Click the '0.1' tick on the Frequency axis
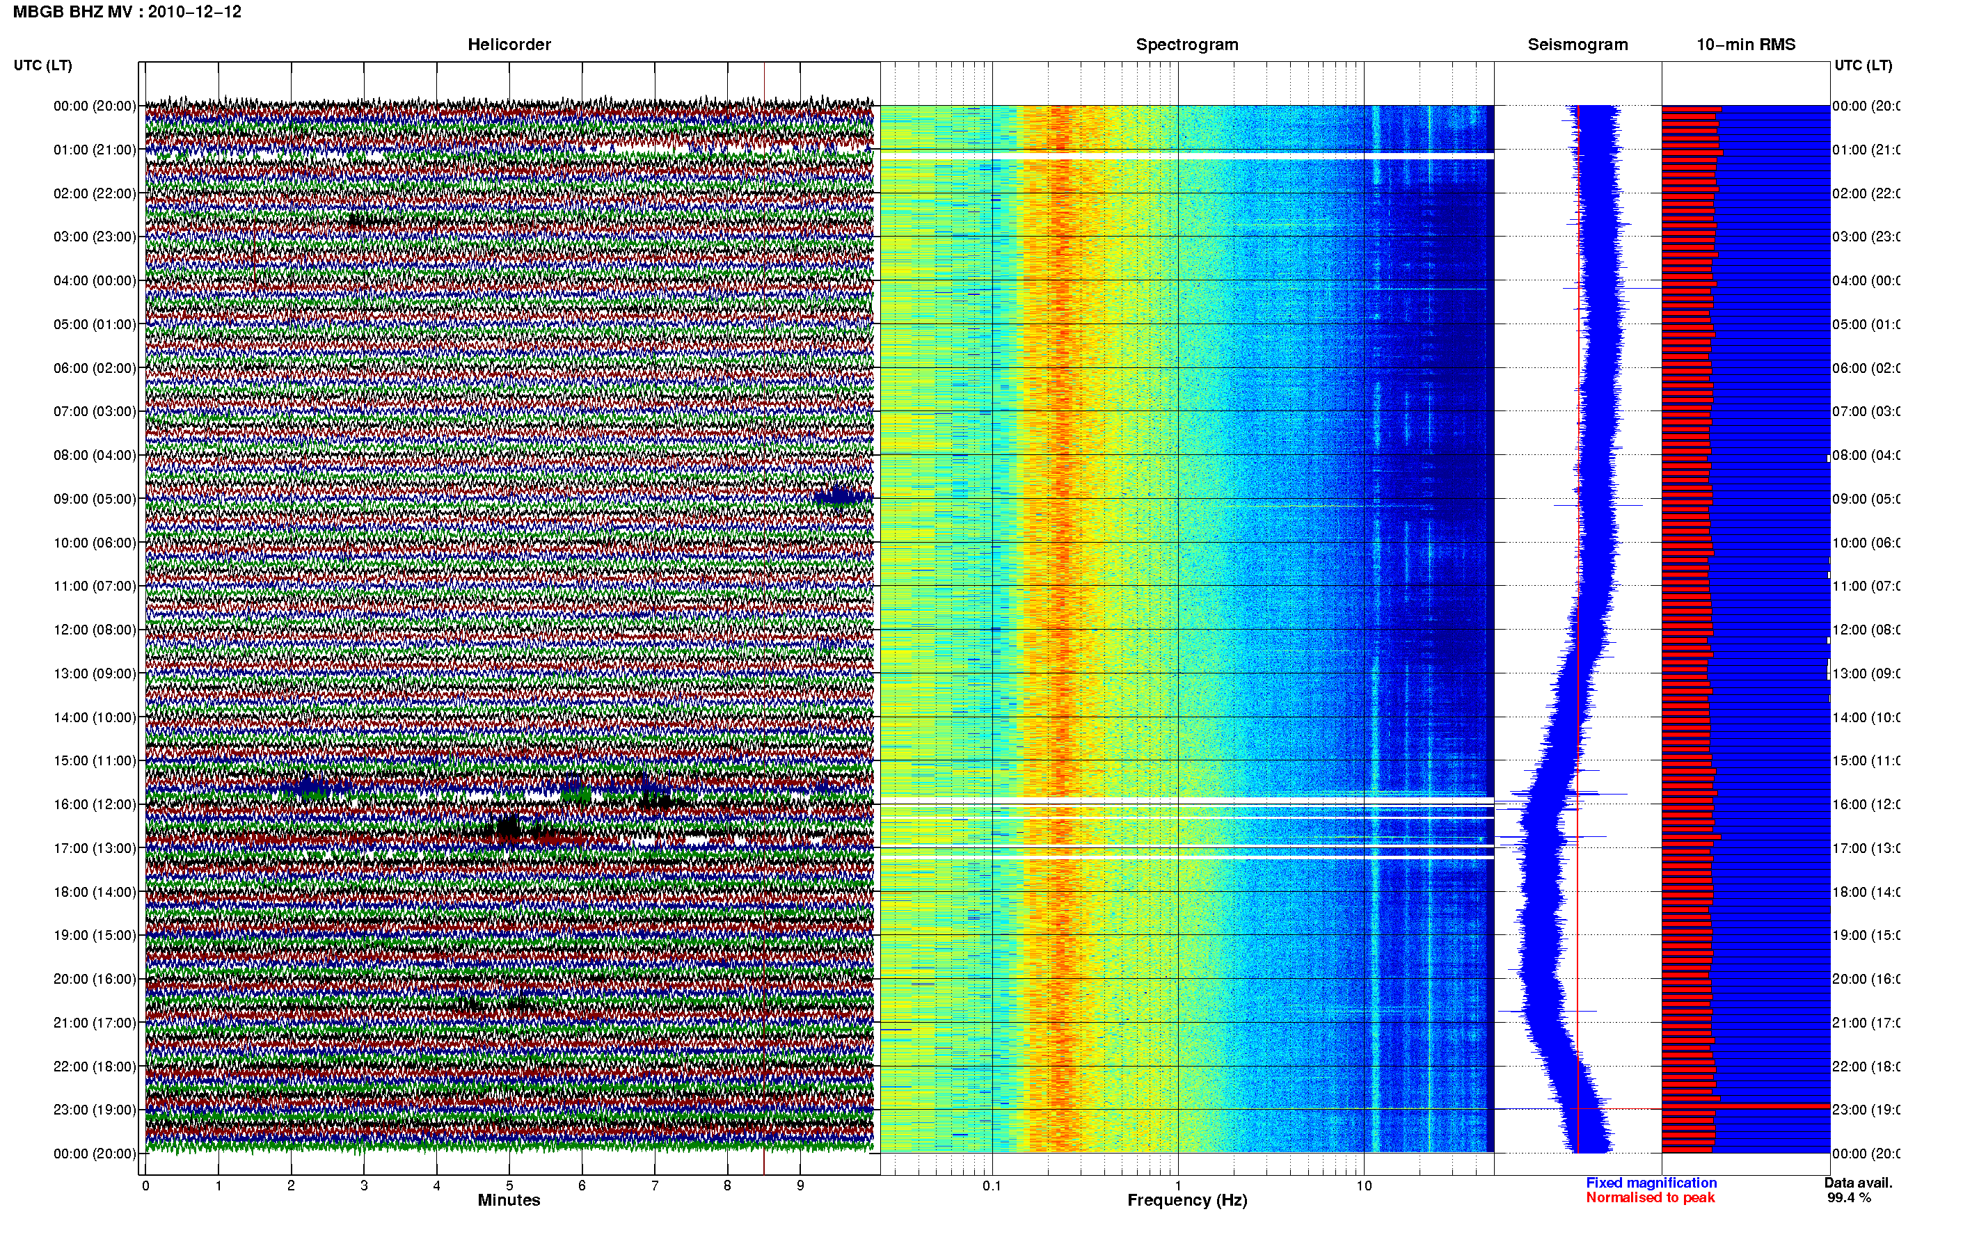The image size is (1979, 1237). 992,1186
